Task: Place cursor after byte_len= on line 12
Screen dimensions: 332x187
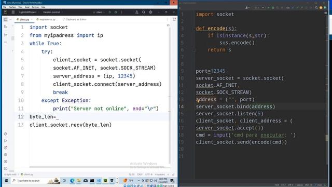Action: tap(56, 117)
